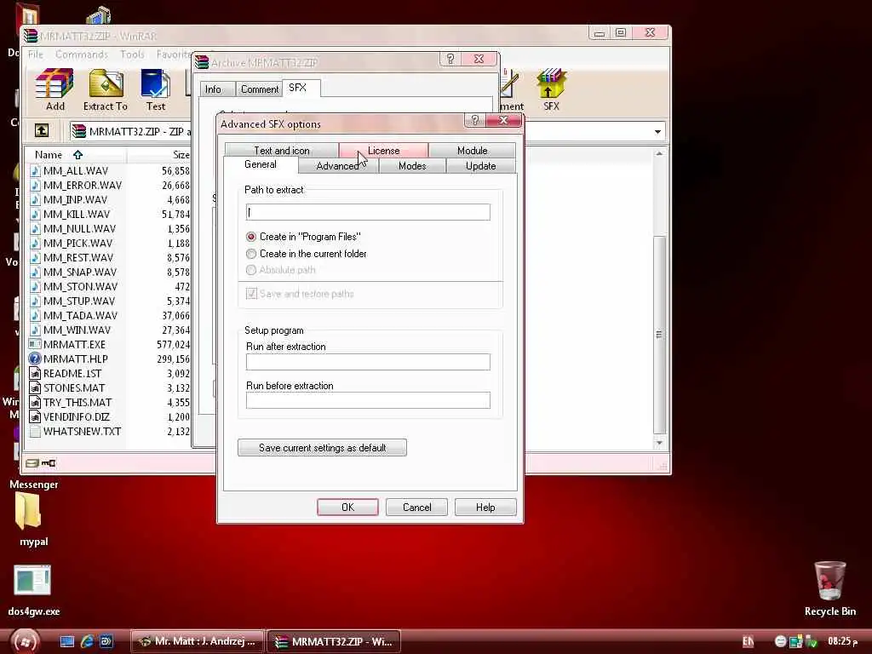Click the help question mark in Archive dialog
This screenshot has height=654, width=872.
(450, 59)
